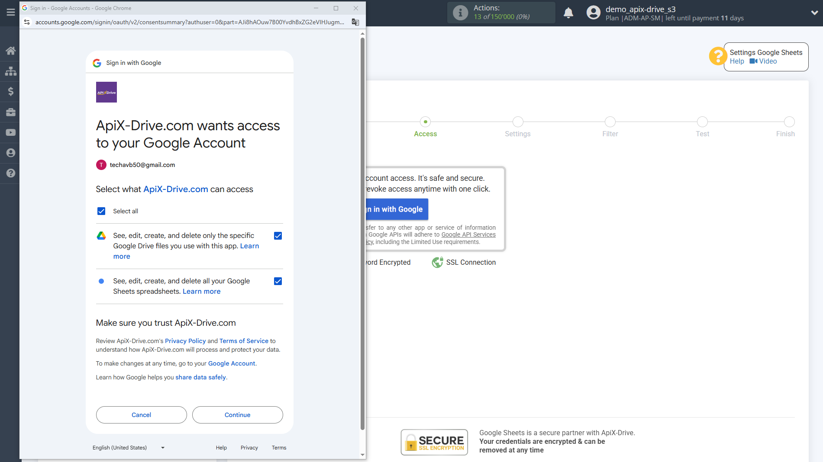
Task: Click the ApiX-Drive purple logo thumbnail
Action: point(107,92)
